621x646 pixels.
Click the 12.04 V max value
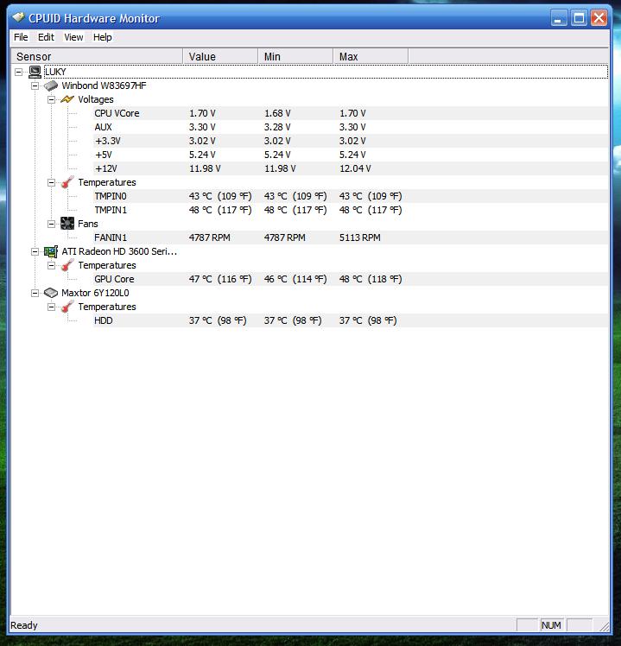click(355, 168)
